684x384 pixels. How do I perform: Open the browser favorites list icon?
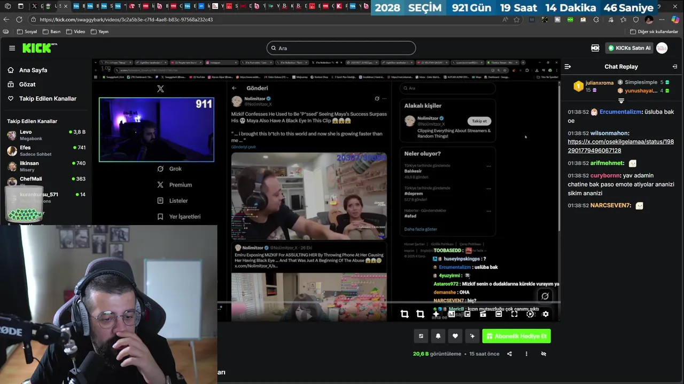(623, 20)
